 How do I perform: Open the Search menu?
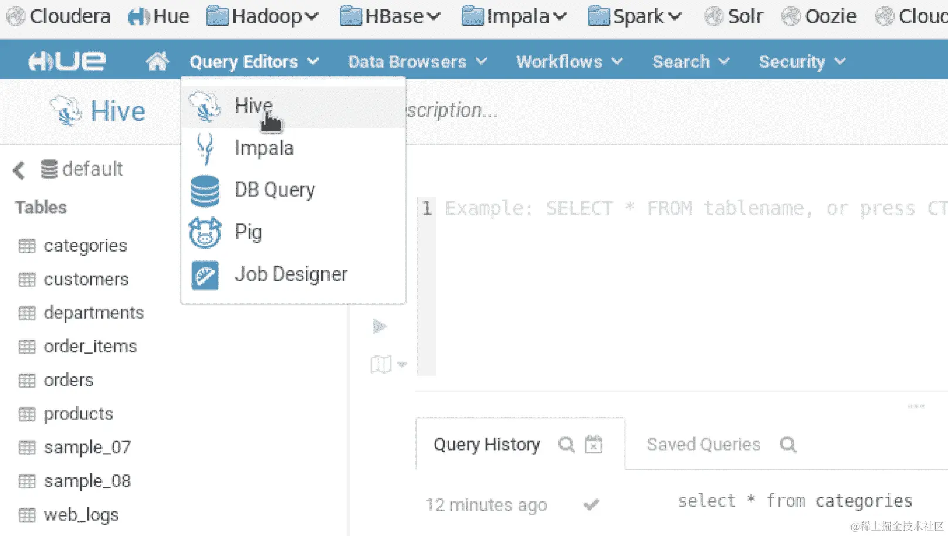pyautogui.click(x=691, y=62)
